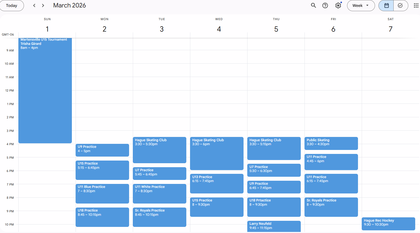Select the Public Skating event

point(331,143)
